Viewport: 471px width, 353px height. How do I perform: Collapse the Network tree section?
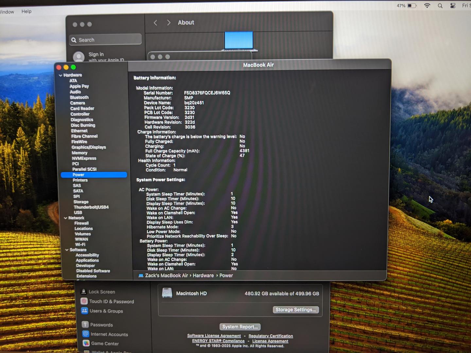pyautogui.click(x=66, y=218)
